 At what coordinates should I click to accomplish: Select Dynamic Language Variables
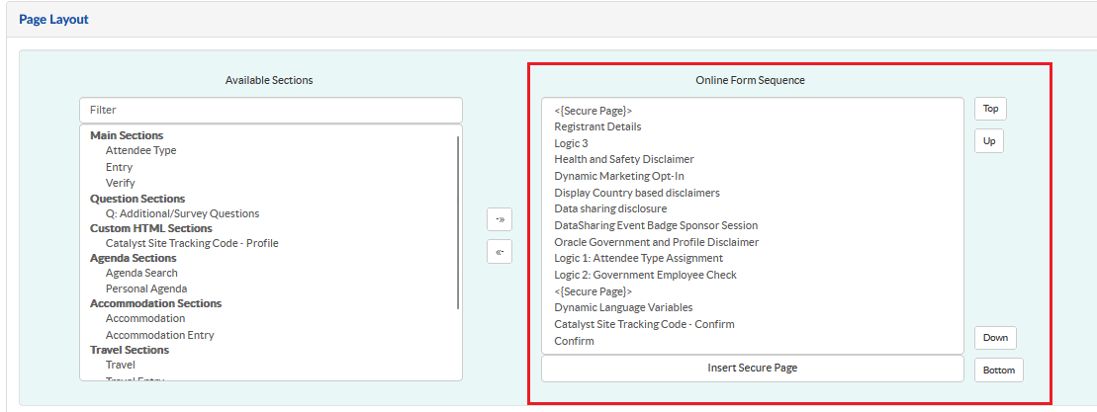pos(623,307)
